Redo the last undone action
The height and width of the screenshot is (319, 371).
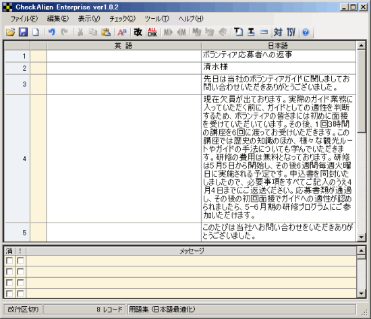point(64,32)
